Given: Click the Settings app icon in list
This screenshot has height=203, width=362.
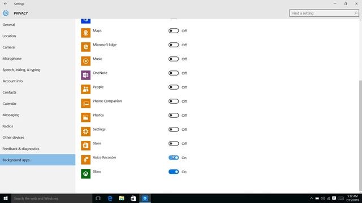Looking at the screenshot, I should (x=85, y=131).
